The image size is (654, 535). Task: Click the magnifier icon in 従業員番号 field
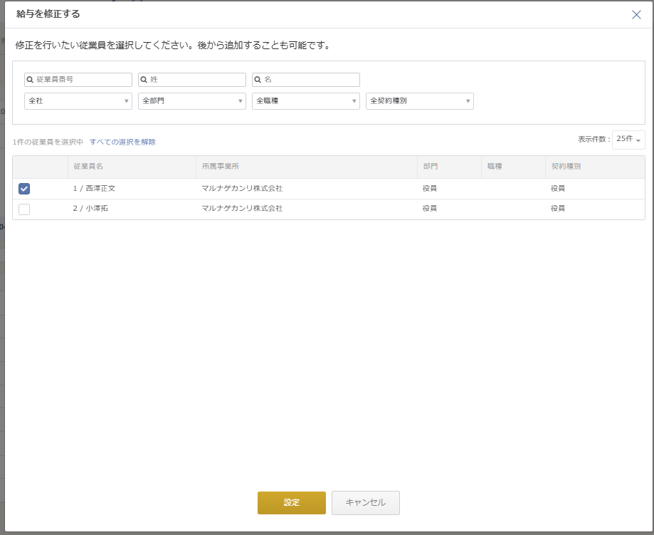[x=31, y=80]
